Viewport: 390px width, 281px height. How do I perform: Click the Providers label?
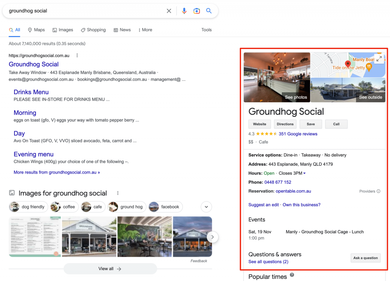tap(367, 191)
